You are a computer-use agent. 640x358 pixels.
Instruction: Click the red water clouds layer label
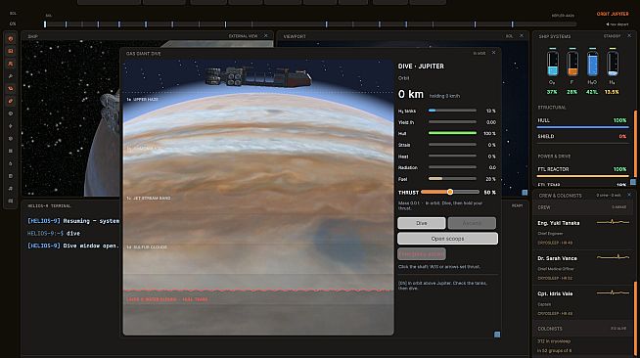coord(167,299)
